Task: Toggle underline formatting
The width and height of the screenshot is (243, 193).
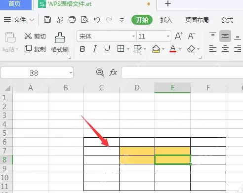Action: tap(107, 49)
